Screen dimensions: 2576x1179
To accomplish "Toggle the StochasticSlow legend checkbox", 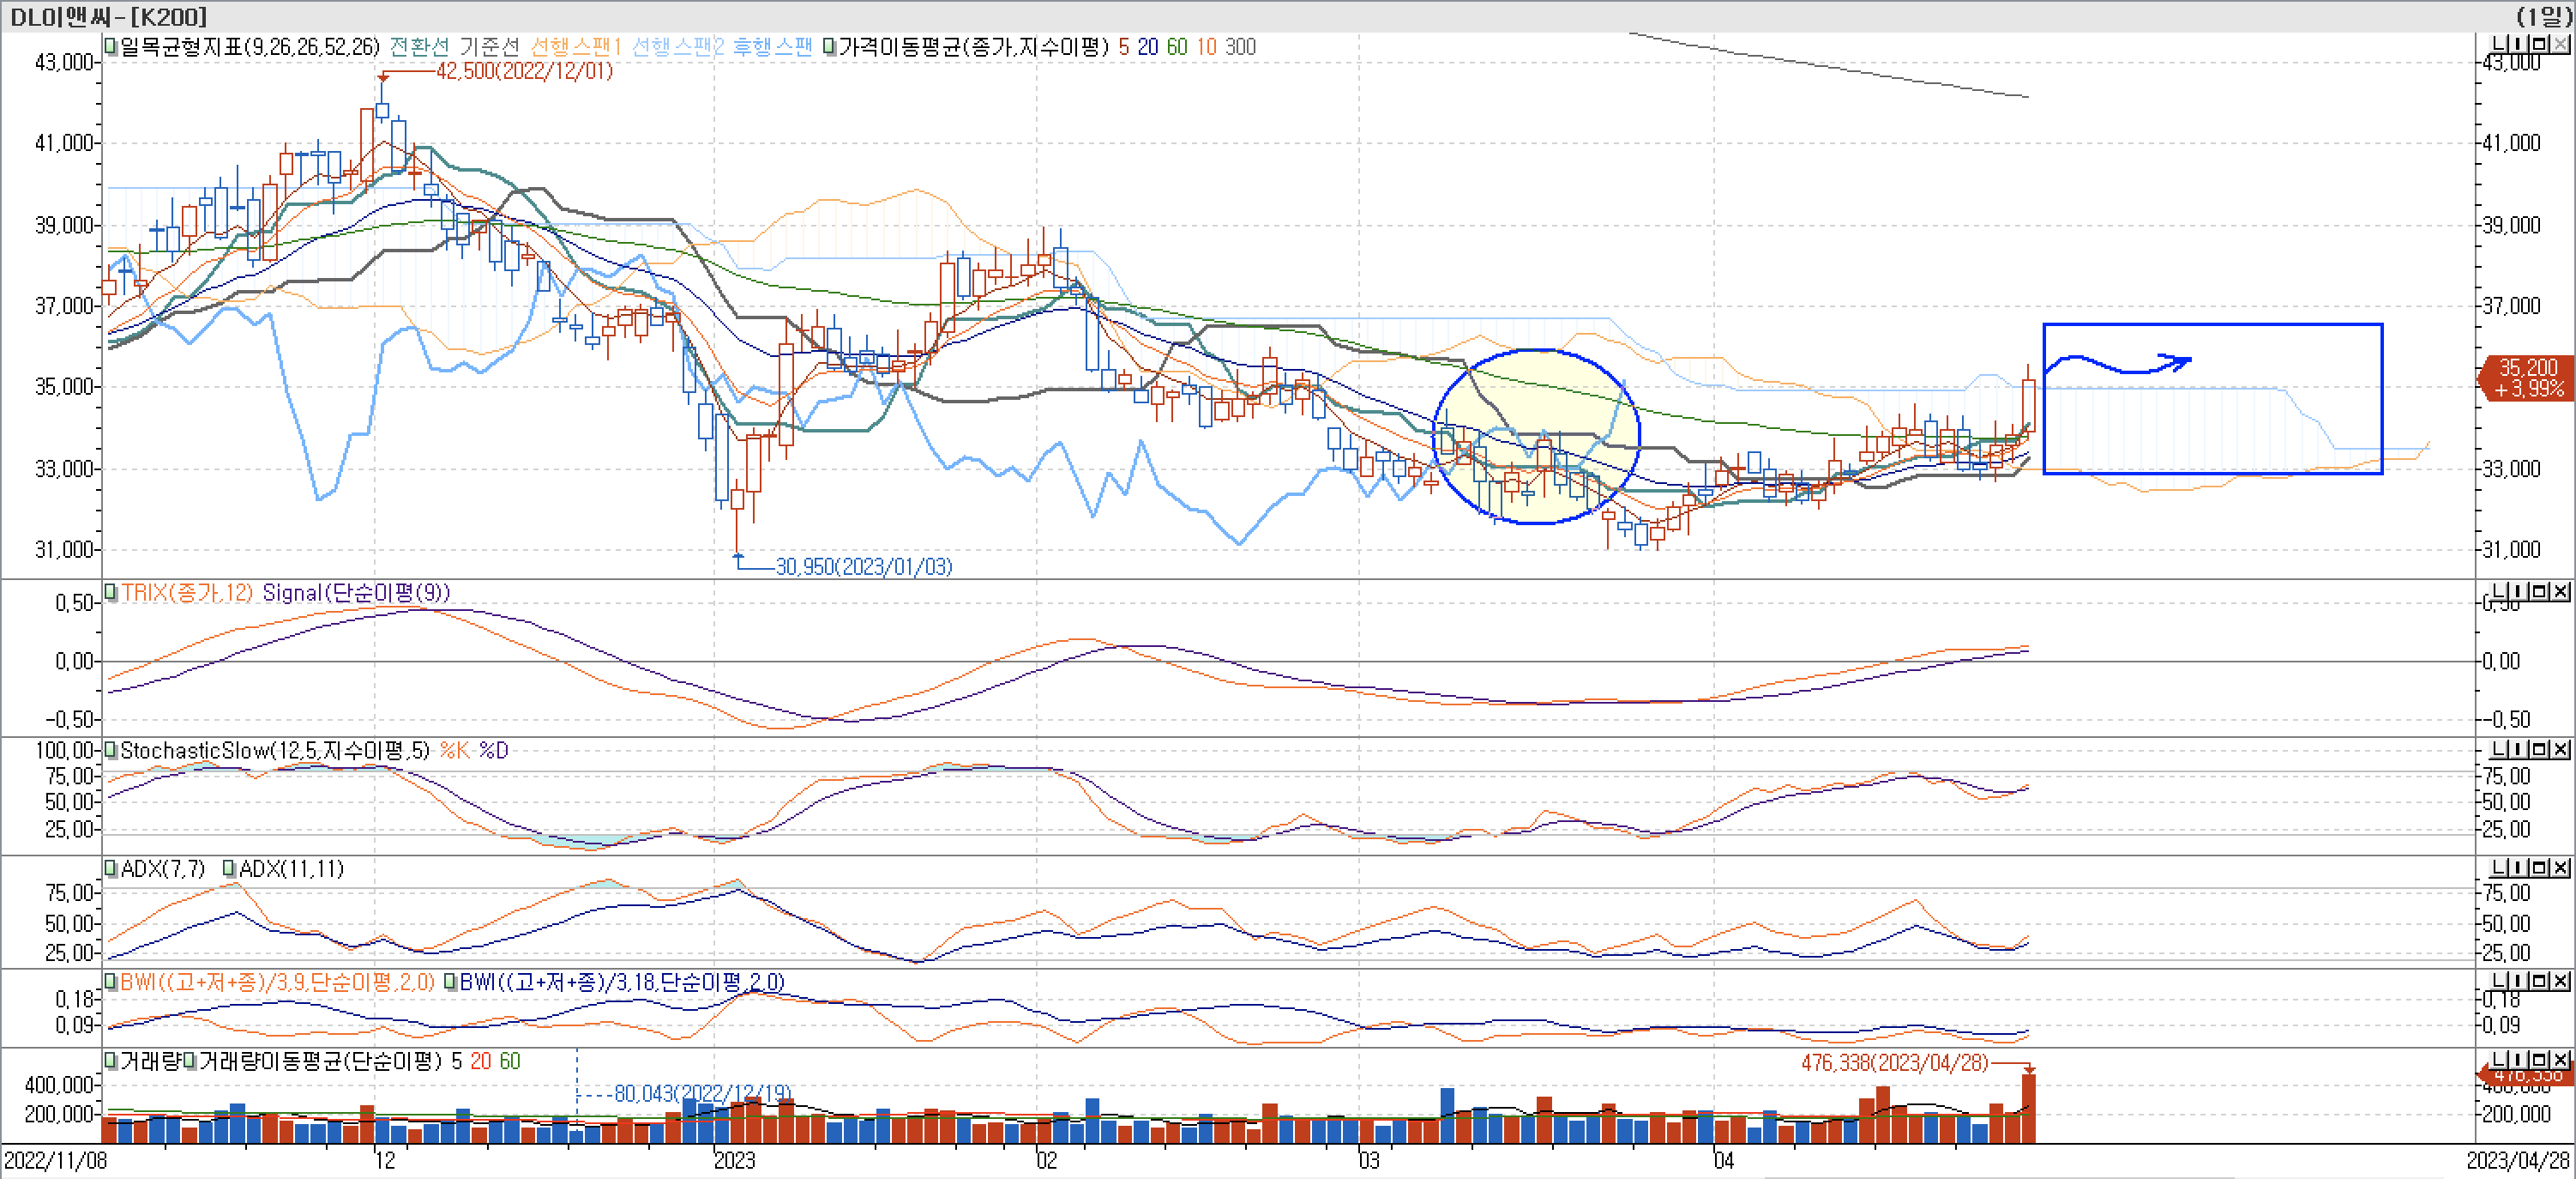I will pos(111,751).
